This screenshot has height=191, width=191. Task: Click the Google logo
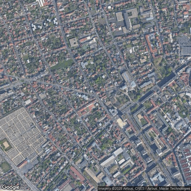11,187
